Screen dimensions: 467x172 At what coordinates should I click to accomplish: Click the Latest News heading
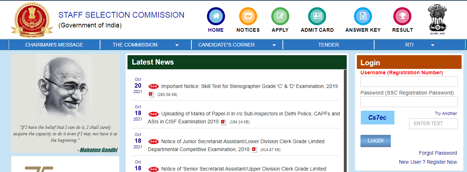click(153, 62)
